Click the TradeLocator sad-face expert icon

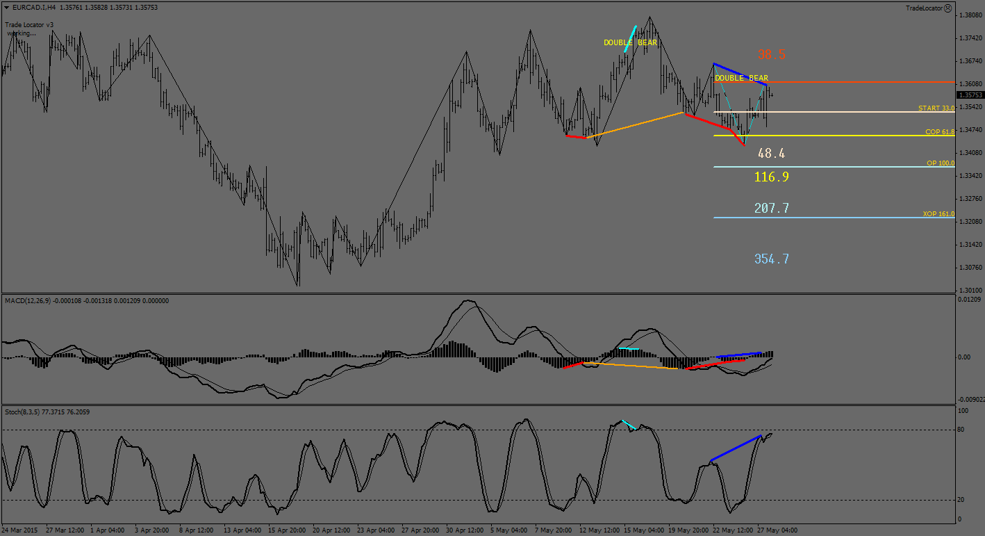[x=947, y=8]
